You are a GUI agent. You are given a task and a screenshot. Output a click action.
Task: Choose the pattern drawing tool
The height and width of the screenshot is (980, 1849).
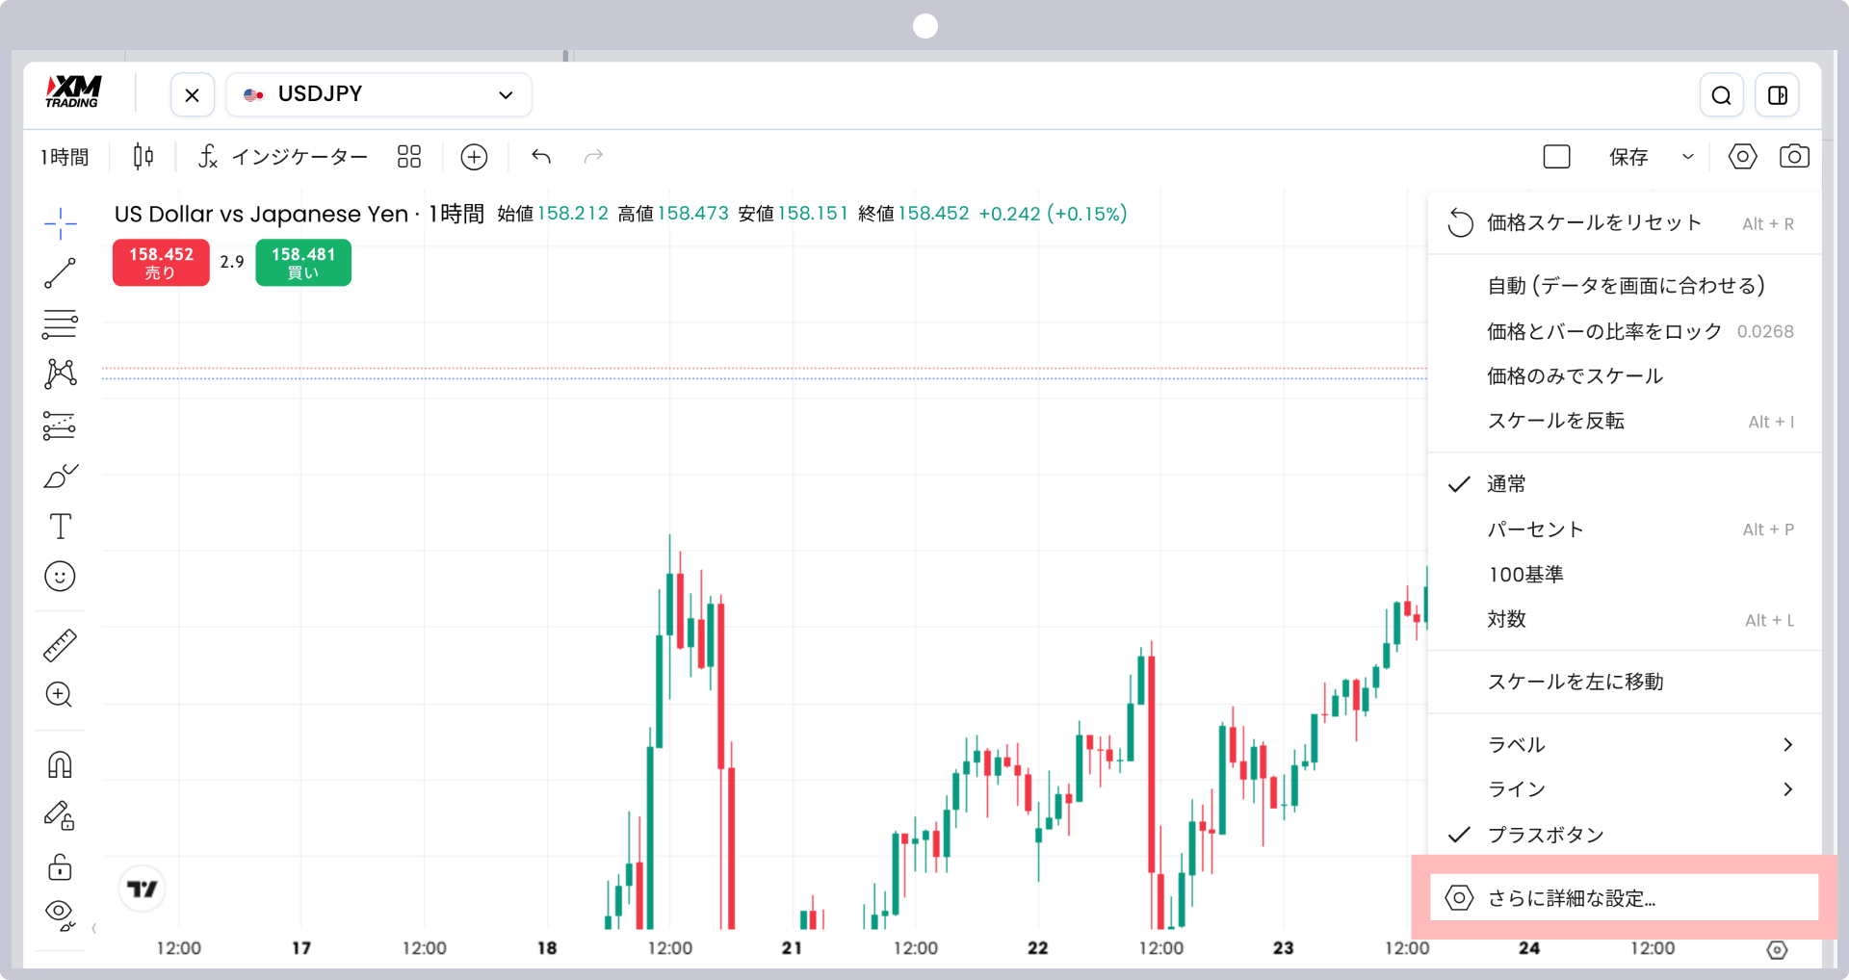click(60, 374)
